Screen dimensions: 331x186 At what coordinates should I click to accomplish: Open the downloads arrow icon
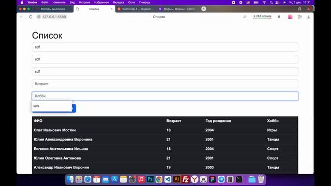[x=308, y=17]
